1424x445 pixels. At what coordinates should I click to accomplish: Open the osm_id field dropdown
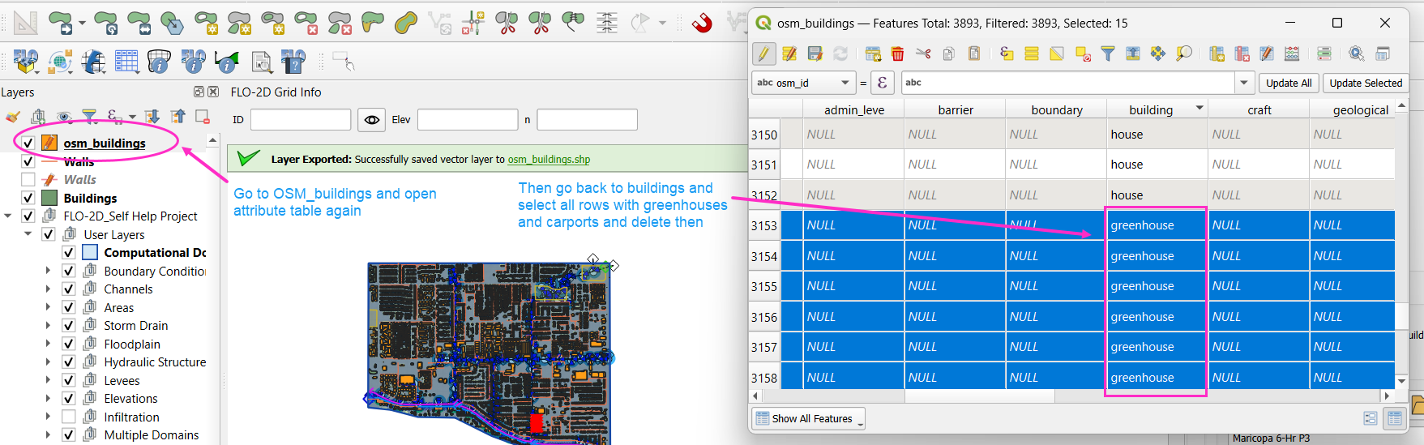pos(845,83)
